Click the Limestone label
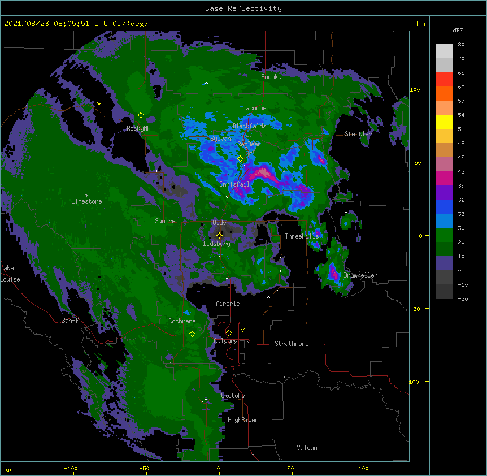The width and height of the screenshot is (487, 476). click(x=86, y=201)
